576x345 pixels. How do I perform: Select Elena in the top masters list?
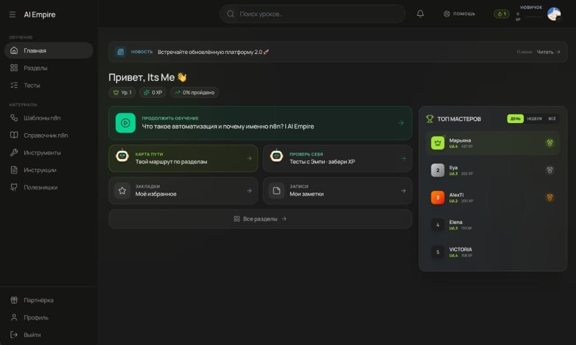tap(493, 225)
